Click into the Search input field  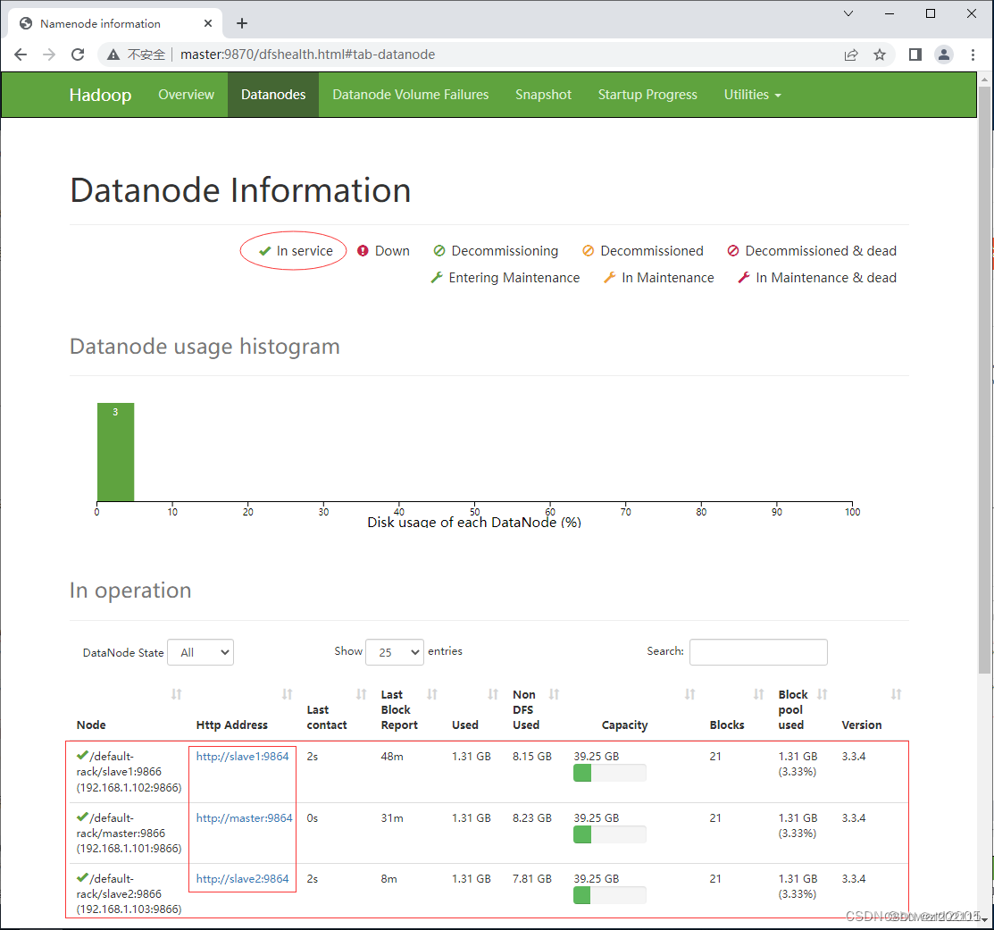(x=758, y=652)
